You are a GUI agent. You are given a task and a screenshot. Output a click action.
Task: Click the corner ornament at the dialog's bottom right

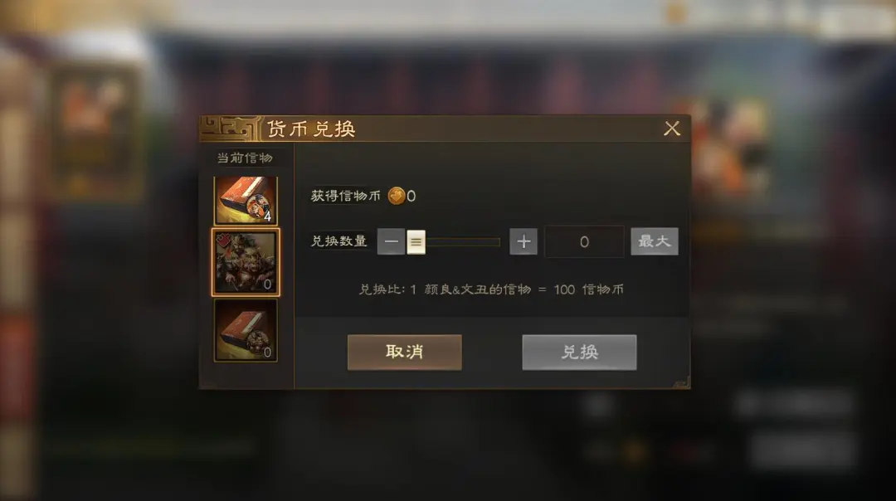click(x=682, y=382)
